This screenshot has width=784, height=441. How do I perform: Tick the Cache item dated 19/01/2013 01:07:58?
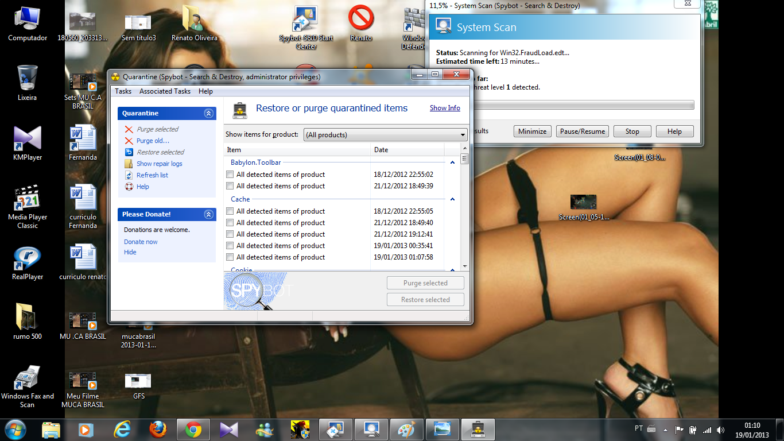tap(230, 257)
